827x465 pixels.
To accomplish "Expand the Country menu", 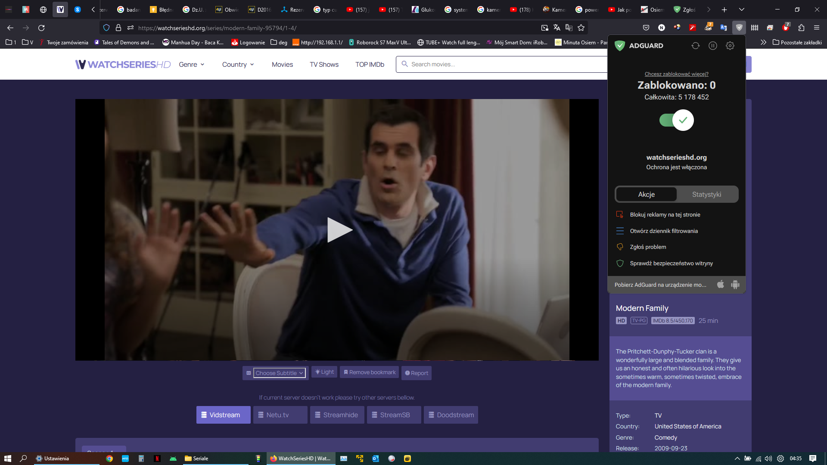I will coord(238,65).
